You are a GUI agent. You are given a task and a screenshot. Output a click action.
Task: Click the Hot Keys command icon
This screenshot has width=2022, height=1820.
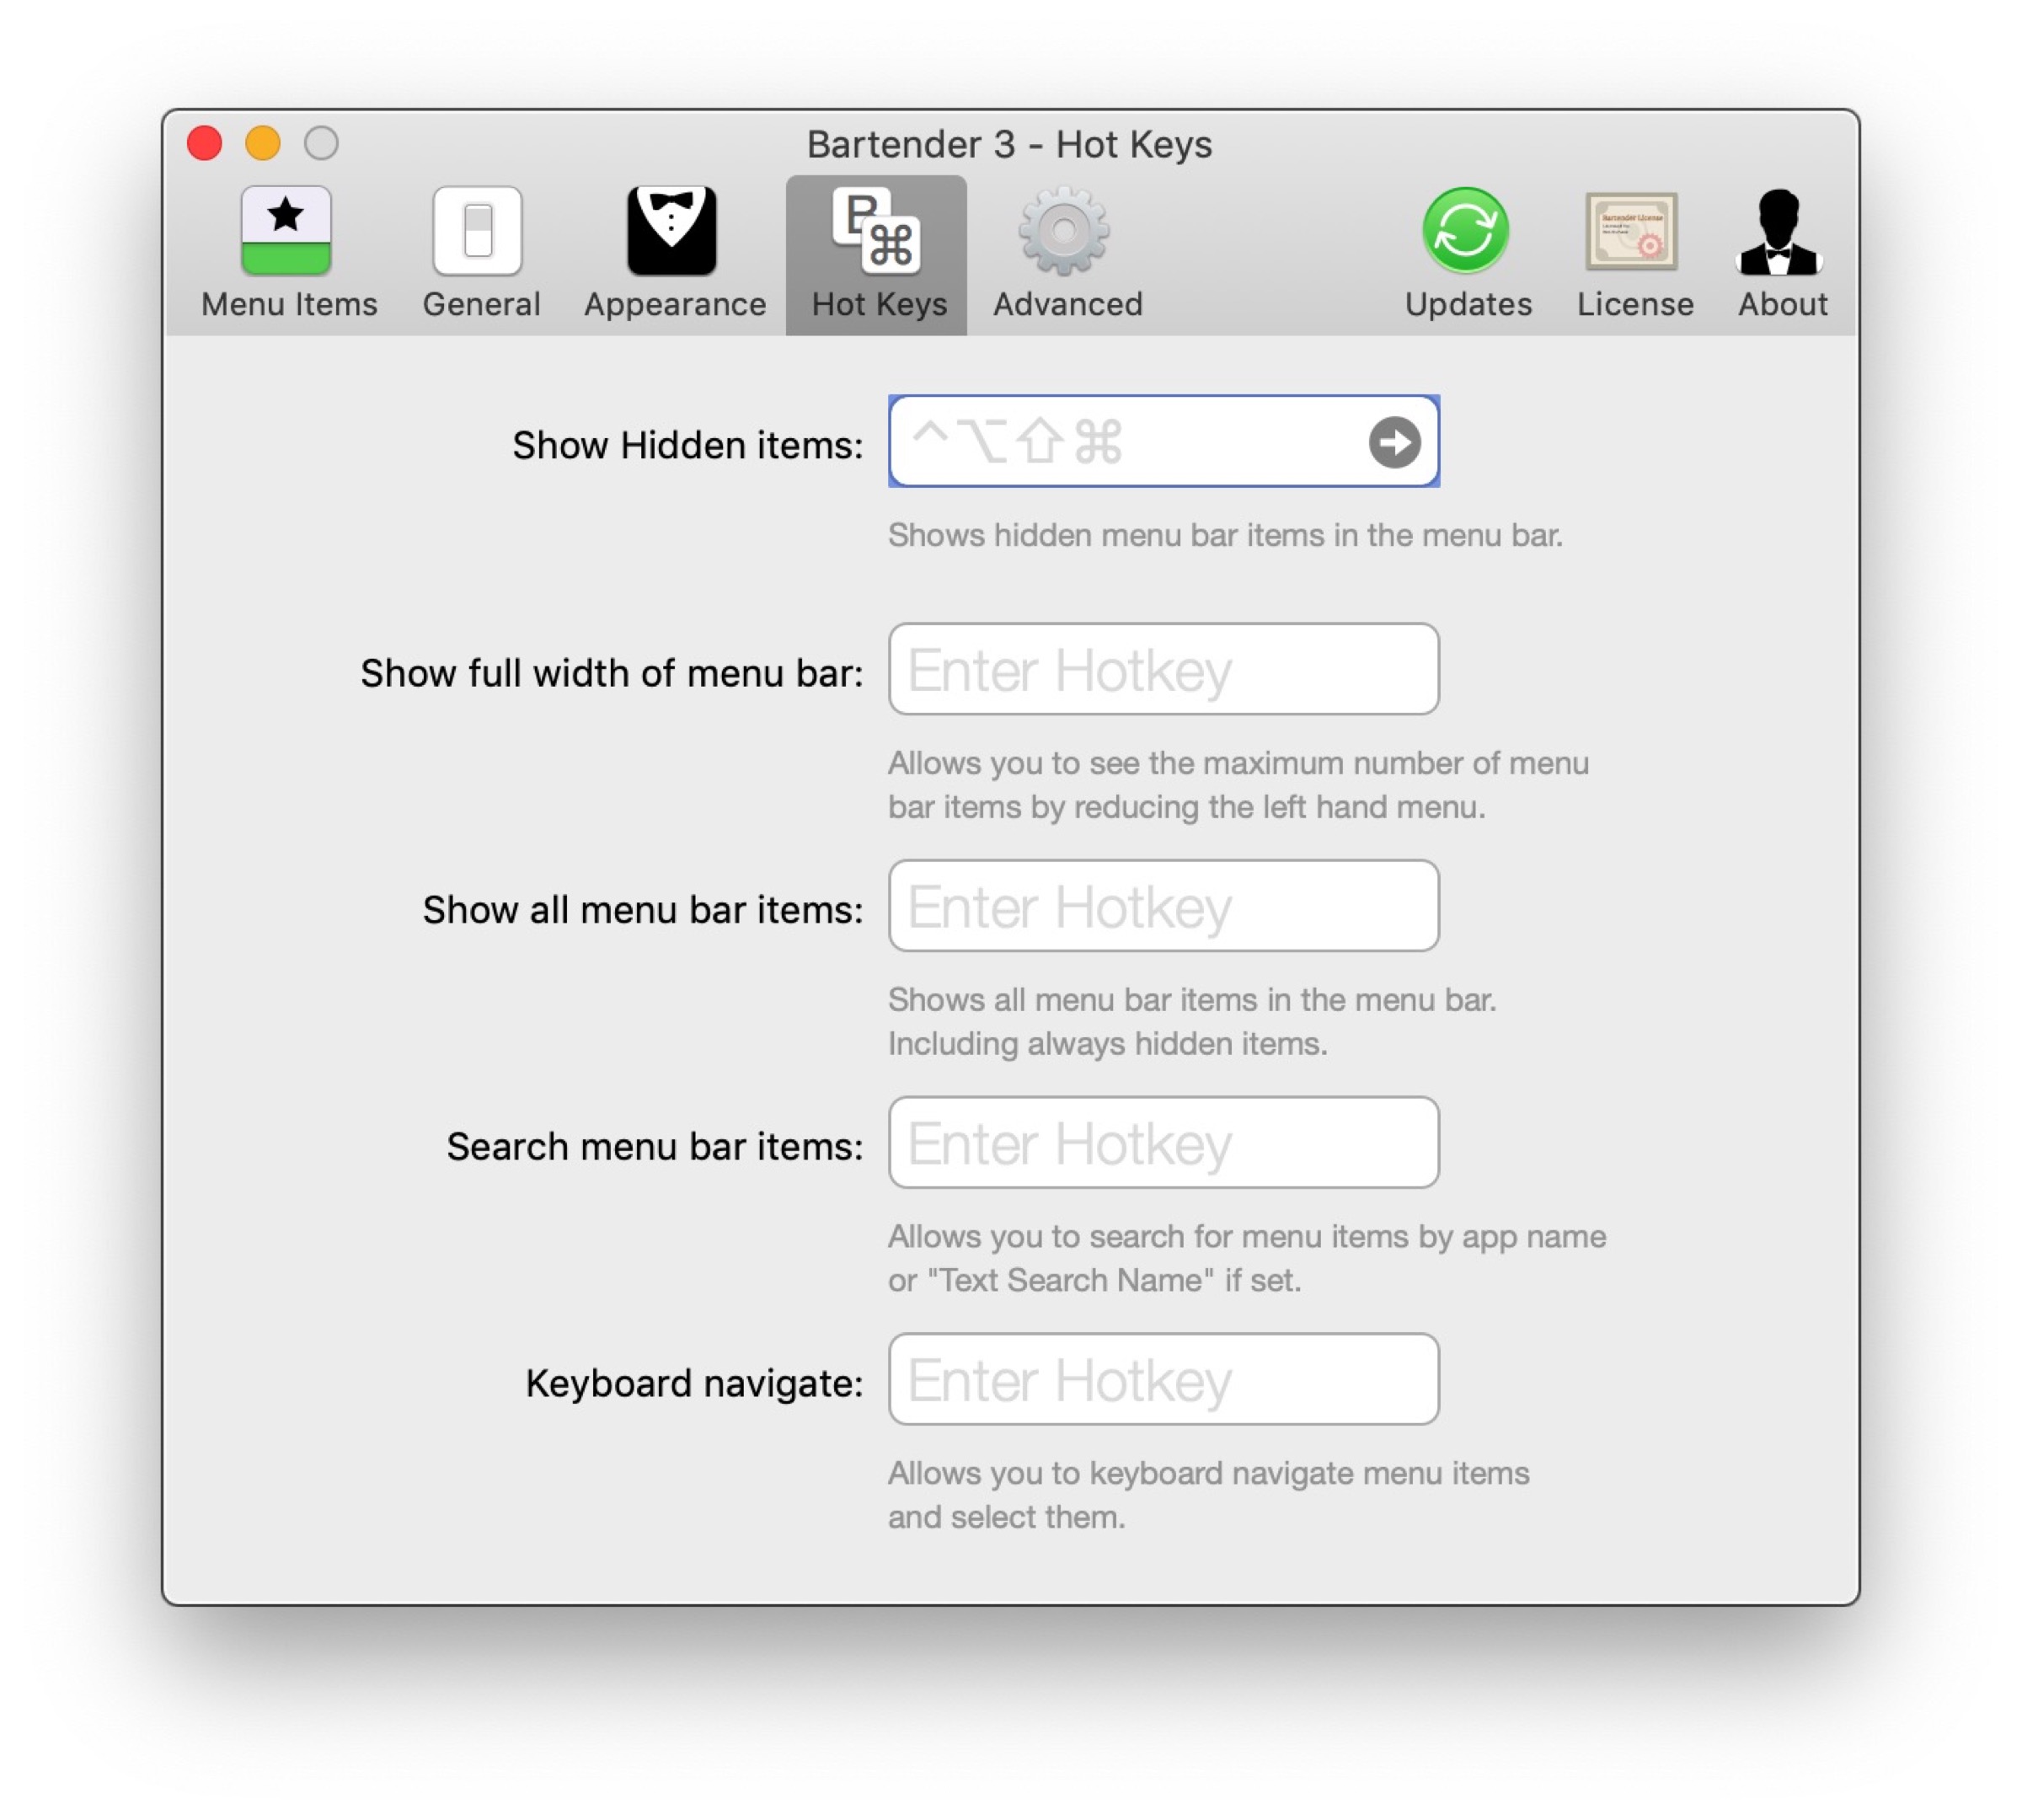click(876, 231)
